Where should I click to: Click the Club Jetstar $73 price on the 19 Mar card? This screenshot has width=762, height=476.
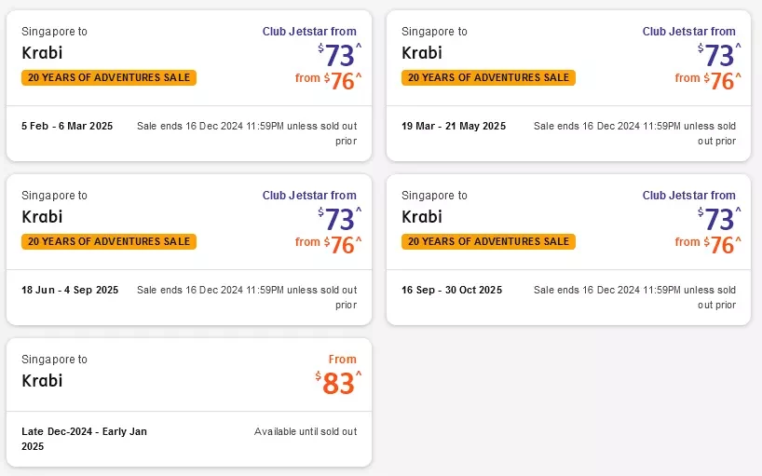(x=719, y=54)
